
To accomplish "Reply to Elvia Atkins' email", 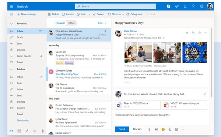I will click(187, 33).
